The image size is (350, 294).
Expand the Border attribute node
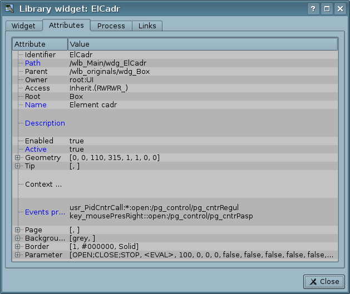18,247
